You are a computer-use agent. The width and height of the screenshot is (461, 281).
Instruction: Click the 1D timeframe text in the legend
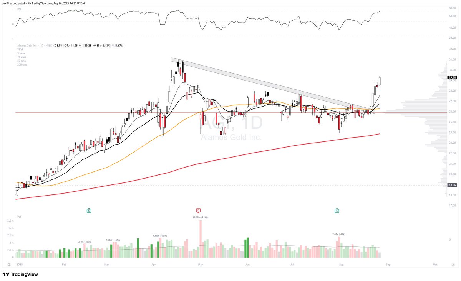point(41,46)
